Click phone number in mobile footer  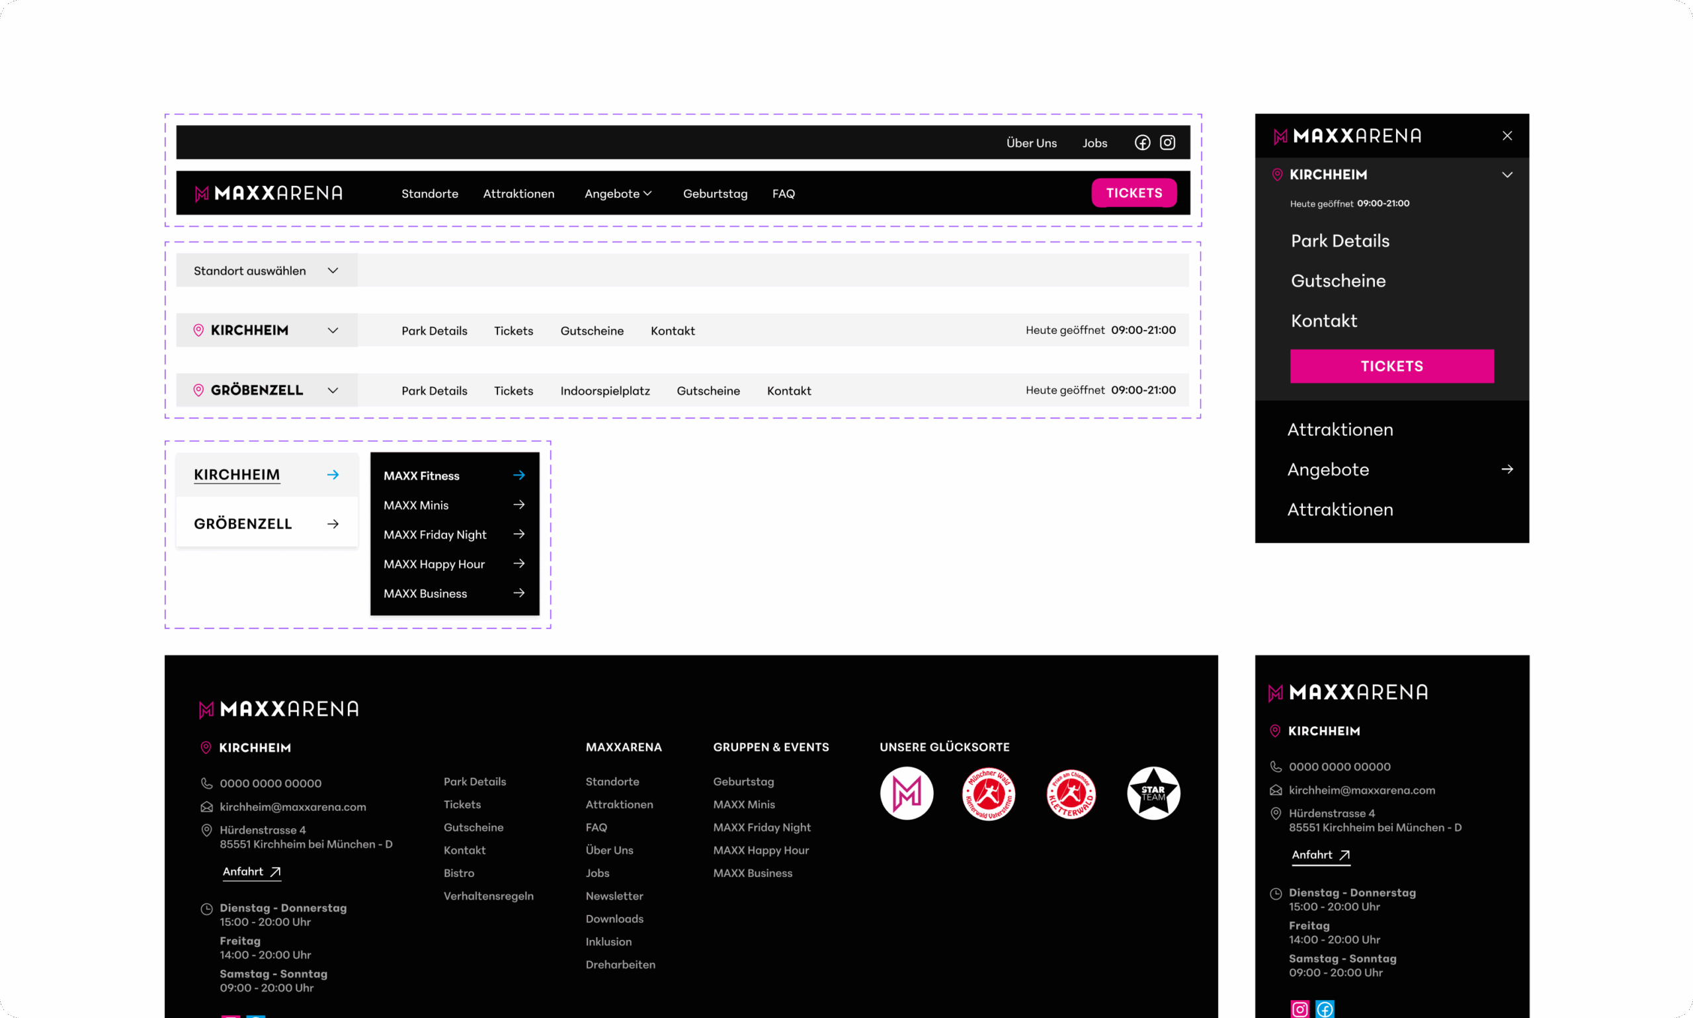click(1339, 767)
